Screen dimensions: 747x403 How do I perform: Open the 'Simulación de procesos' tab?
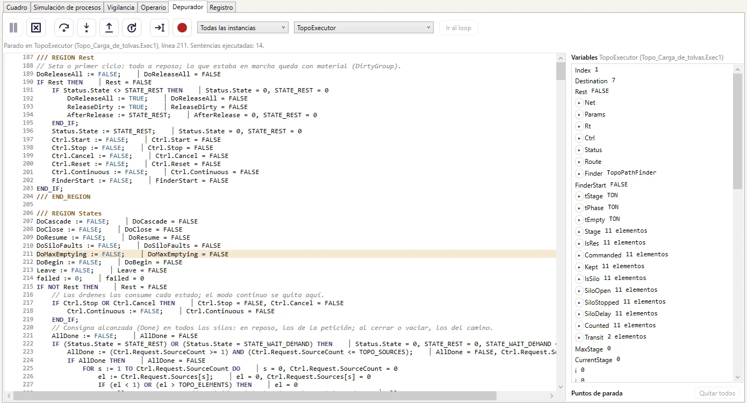[x=67, y=8]
